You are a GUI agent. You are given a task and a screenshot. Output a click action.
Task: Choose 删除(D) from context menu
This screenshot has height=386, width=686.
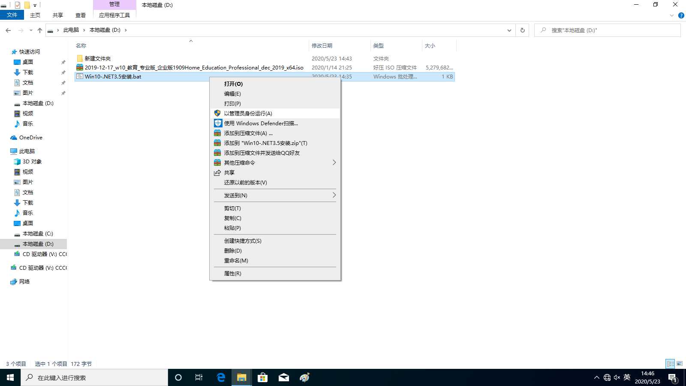[x=275, y=250]
